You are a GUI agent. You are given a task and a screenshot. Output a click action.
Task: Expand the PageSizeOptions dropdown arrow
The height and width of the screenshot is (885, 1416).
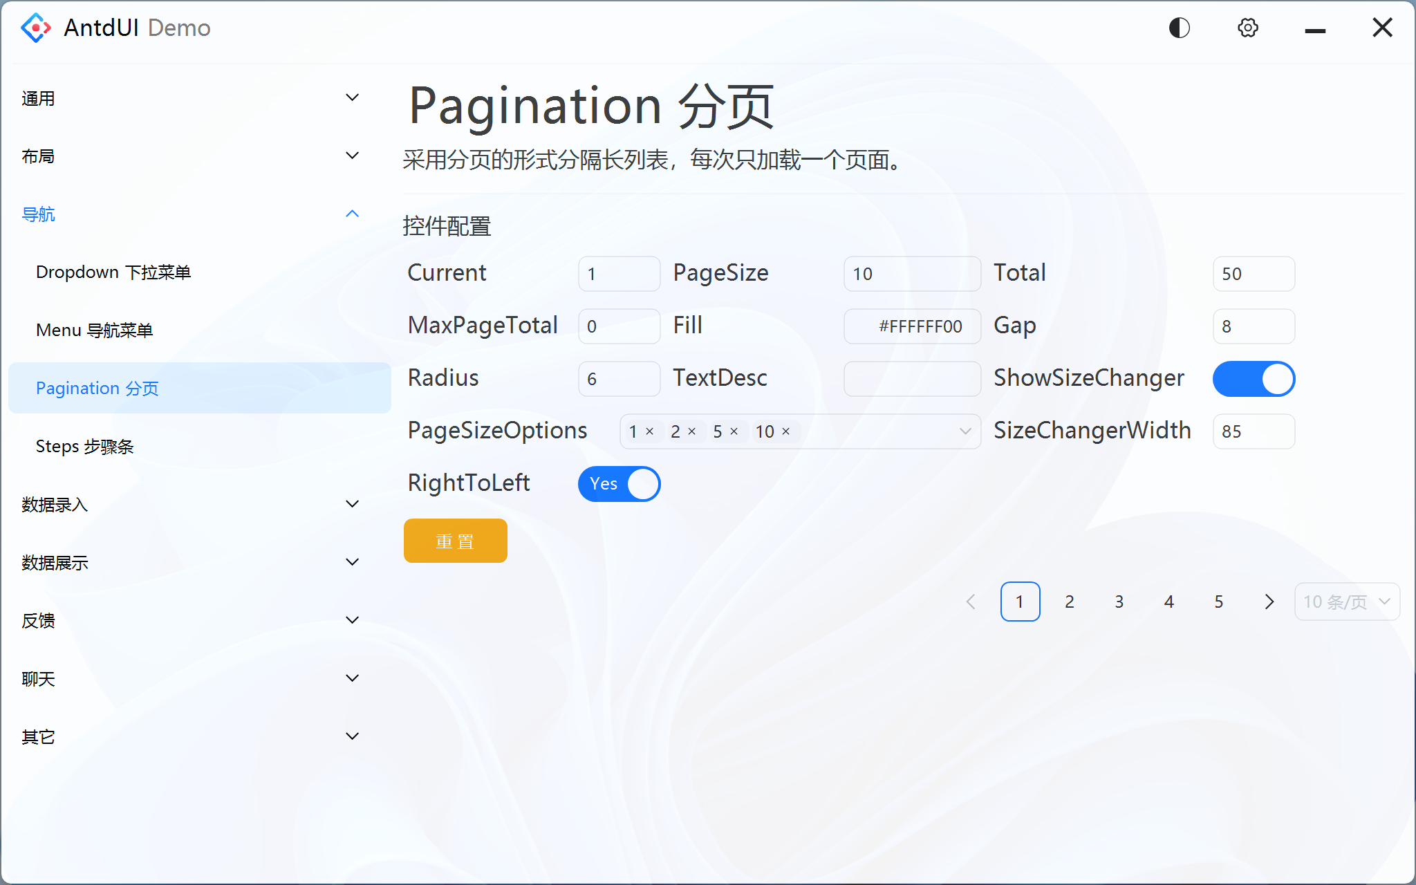965,431
